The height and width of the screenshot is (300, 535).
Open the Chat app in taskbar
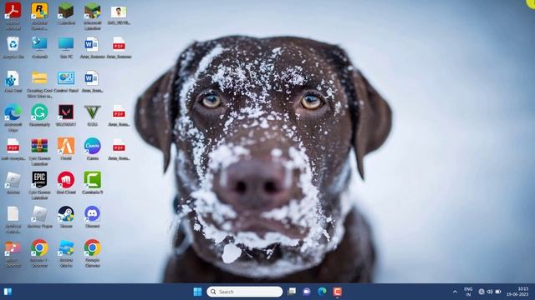307,292
